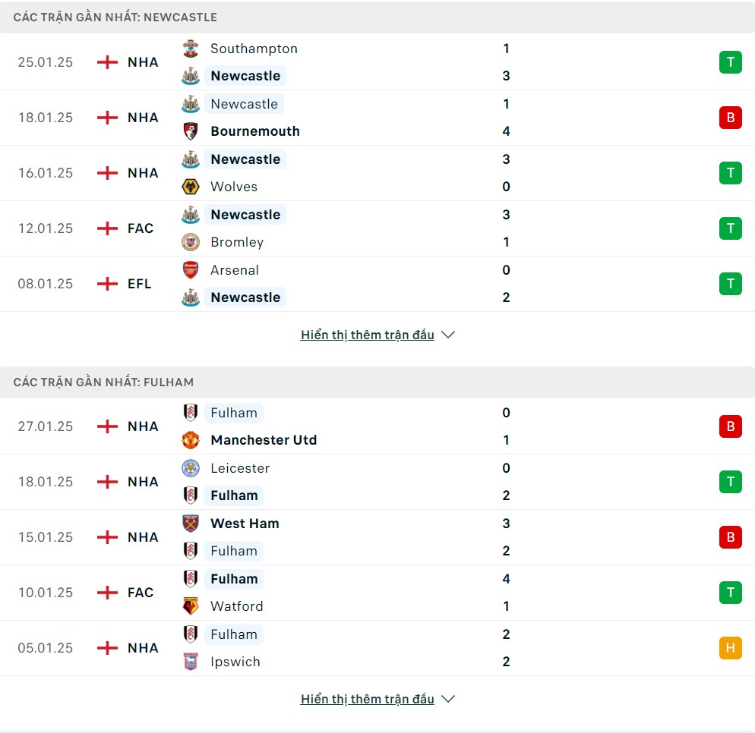The image size is (755, 733).
Task: Click the Bromley club crest
Action: [191, 242]
